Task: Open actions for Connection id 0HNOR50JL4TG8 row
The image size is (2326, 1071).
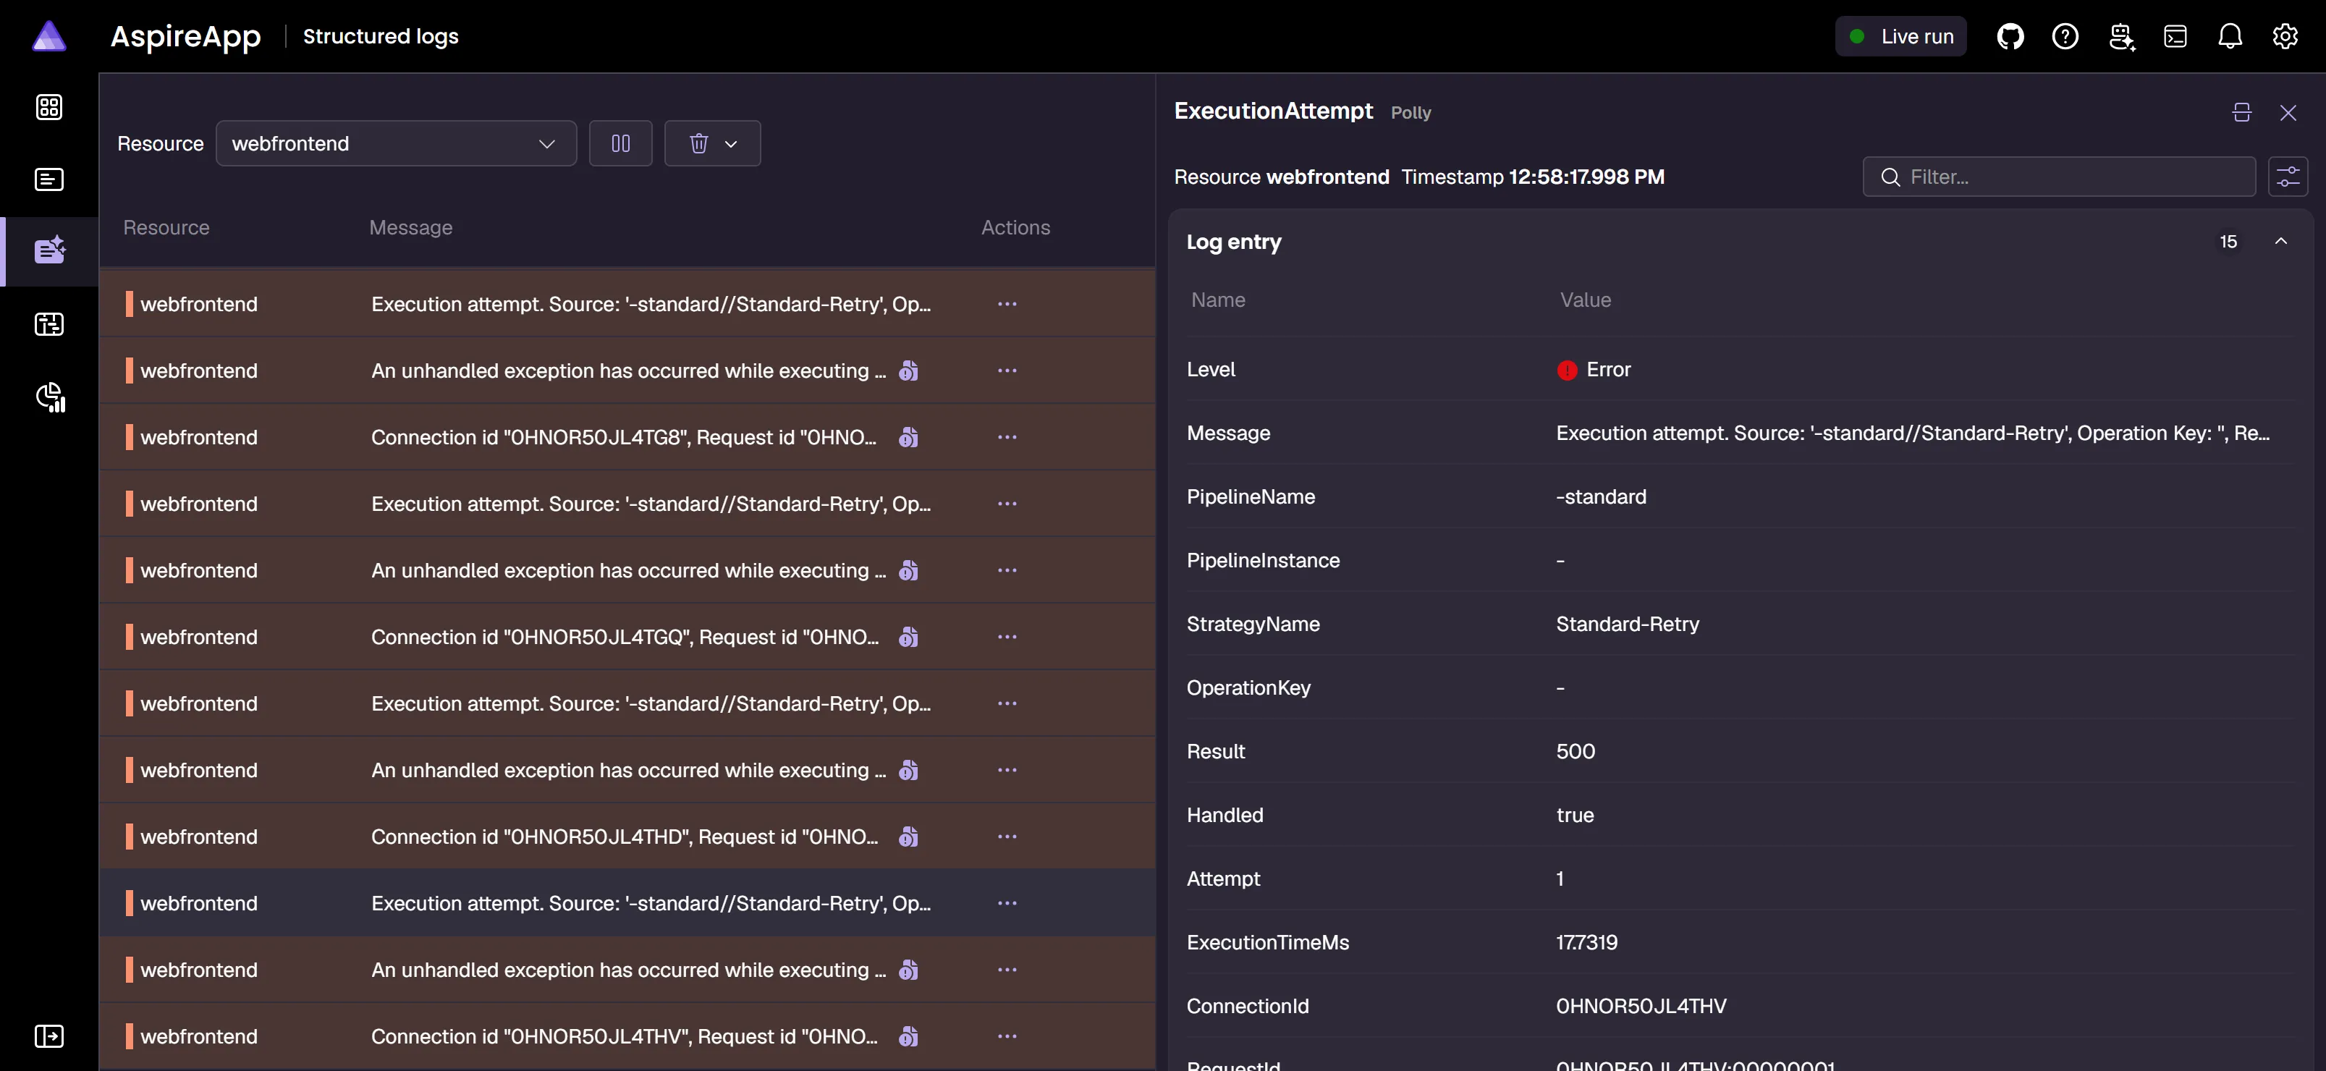Action: (1007, 437)
